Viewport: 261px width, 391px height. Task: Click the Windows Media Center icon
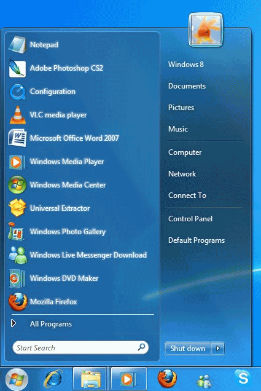[x=17, y=185]
